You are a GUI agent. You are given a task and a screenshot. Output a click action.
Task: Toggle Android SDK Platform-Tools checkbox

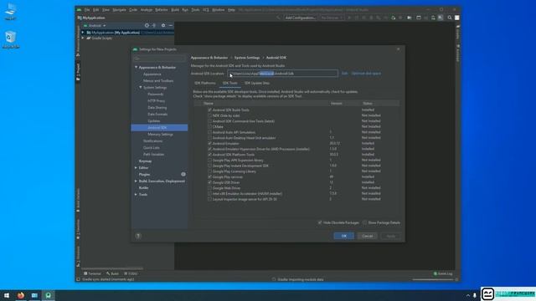point(209,155)
